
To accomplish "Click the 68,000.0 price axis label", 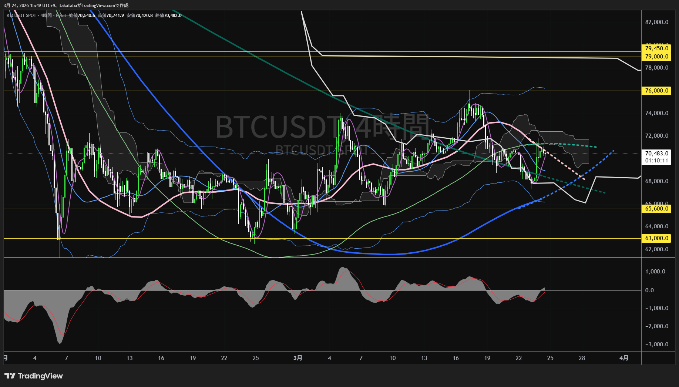I will pyautogui.click(x=657, y=181).
